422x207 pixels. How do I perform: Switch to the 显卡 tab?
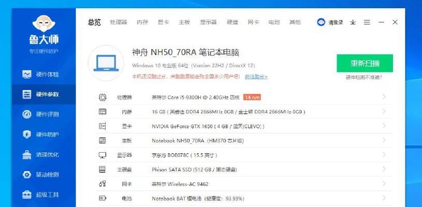click(x=164, y=22)
